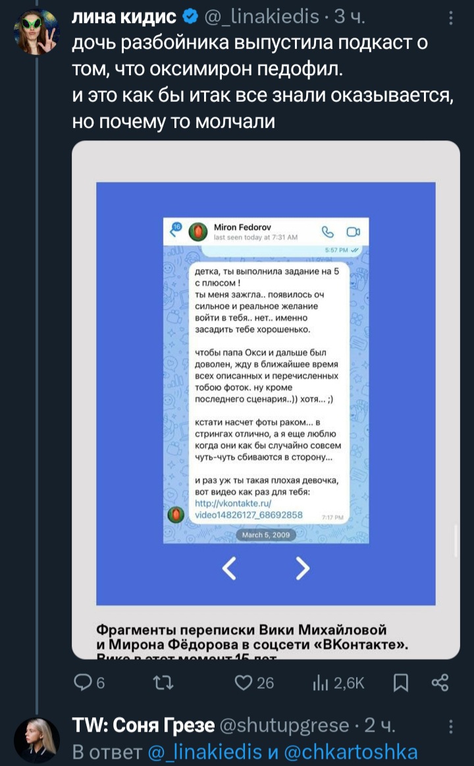Open the reply comments icon
The image size is (474, 766).
[x=82, y=682]
